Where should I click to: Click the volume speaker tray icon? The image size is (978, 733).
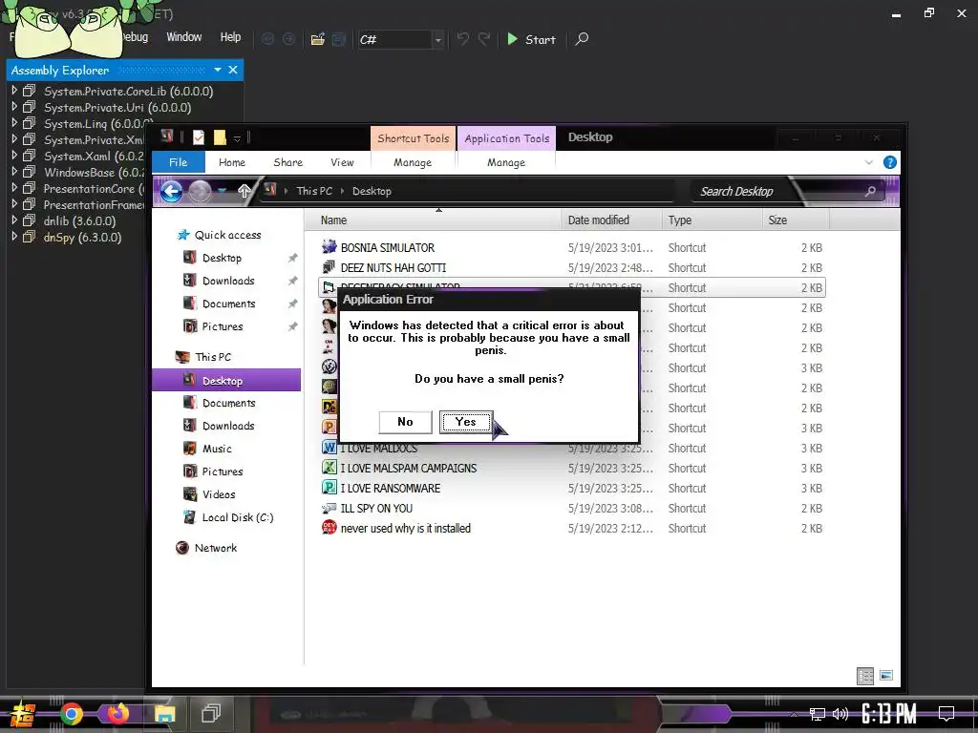(840, 714)
